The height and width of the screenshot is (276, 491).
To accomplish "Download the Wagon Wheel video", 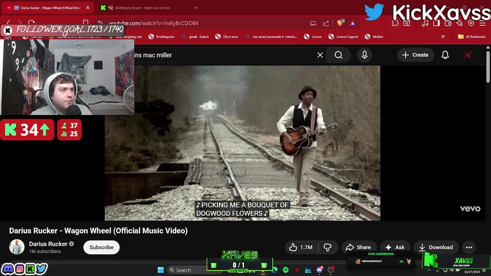I will 436,247.
